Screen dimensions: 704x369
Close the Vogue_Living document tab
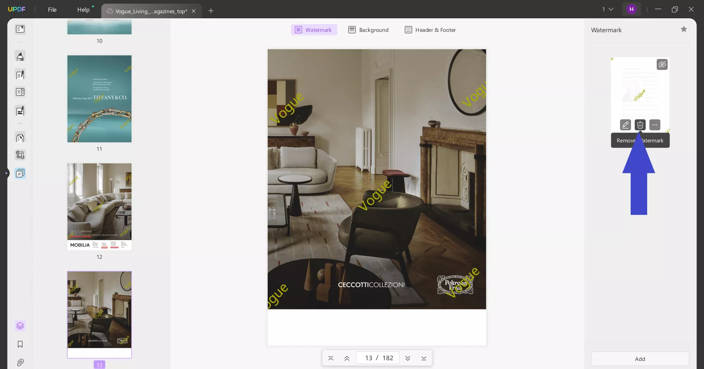click(194, 11)
